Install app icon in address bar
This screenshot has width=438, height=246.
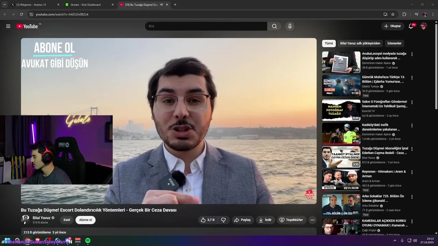(x=385, y=14)
